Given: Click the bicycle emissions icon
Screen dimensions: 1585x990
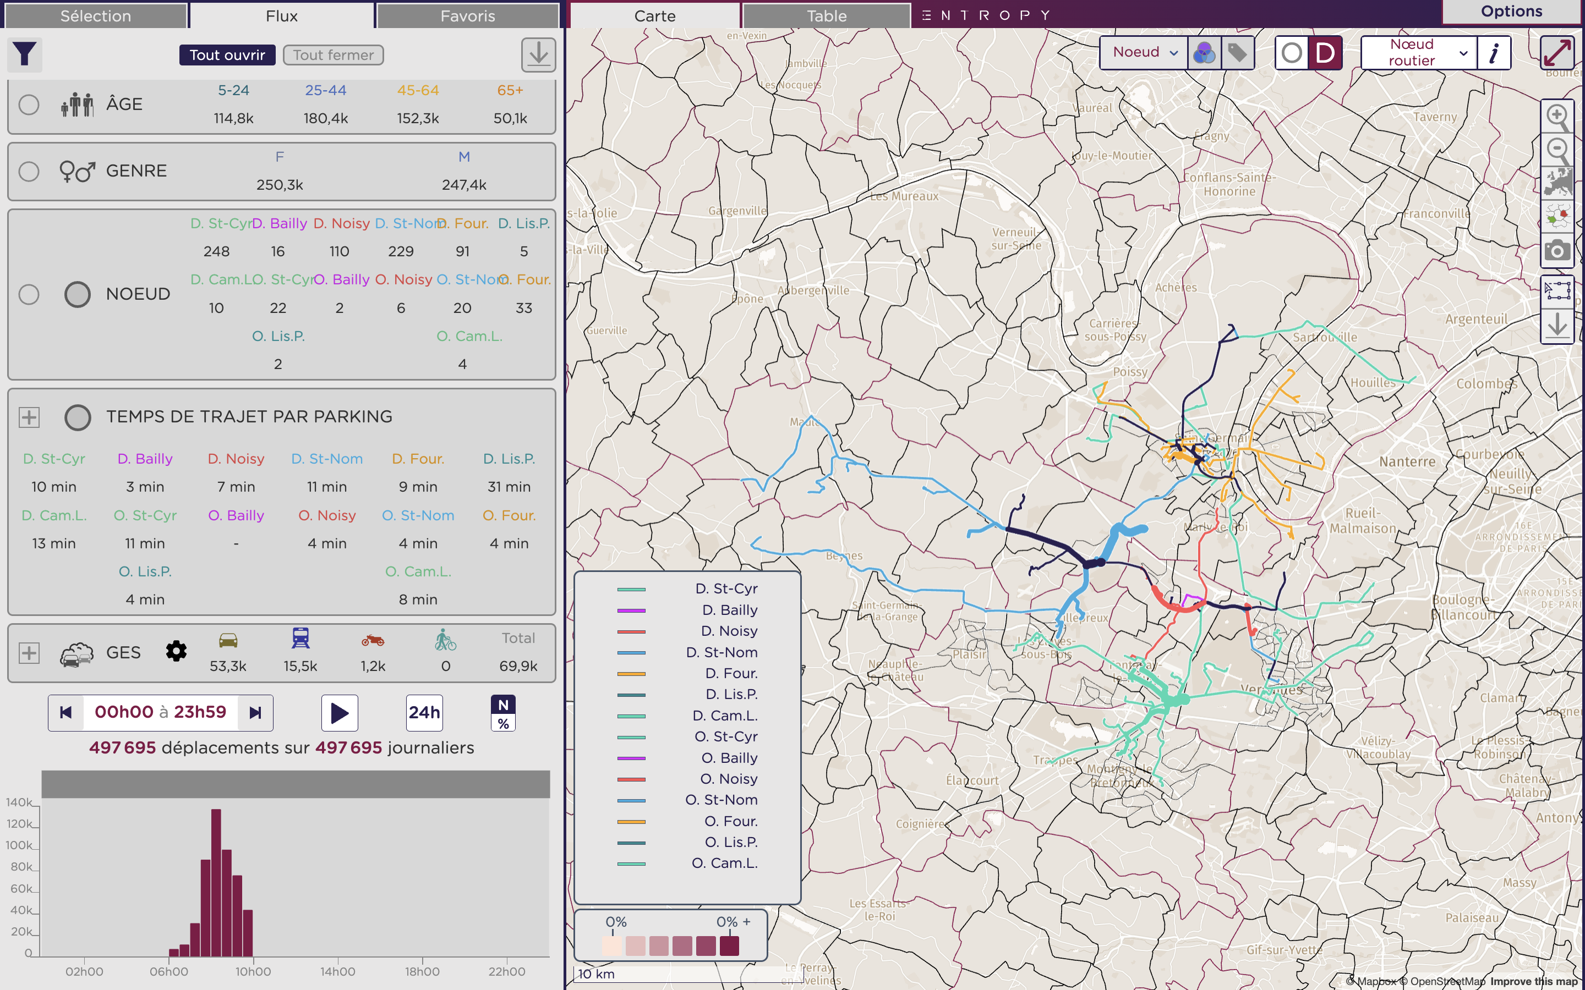Looking at the screenshot, I should [x=445, y=640].
